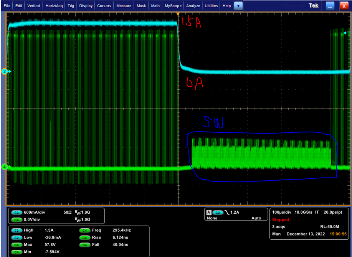
Task: Click the C4 badge beside 8.0V/div
Action: tap(17, 219)
